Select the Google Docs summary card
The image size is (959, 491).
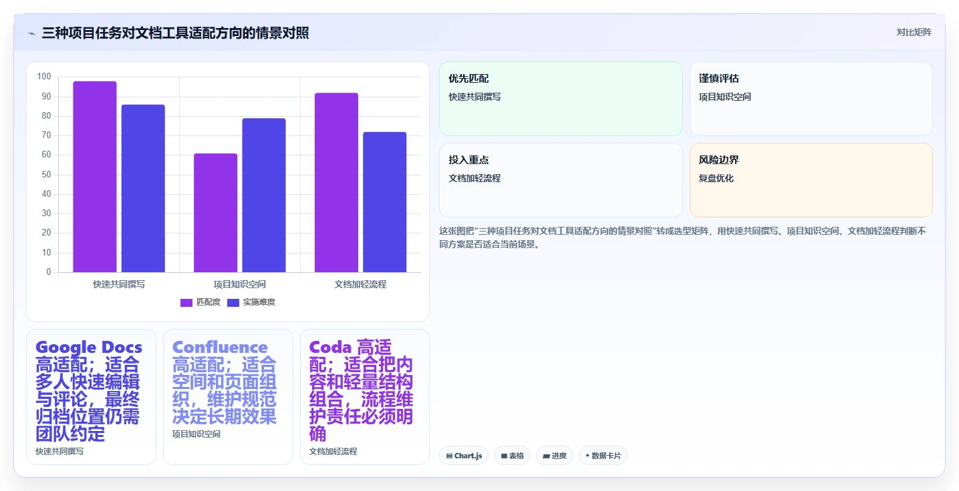tap(91, 397)
